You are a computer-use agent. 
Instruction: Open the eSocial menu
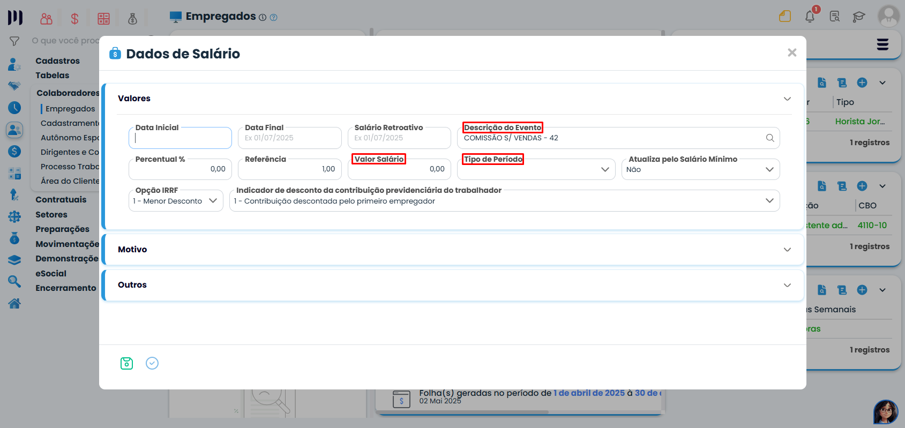click(51, 274)
